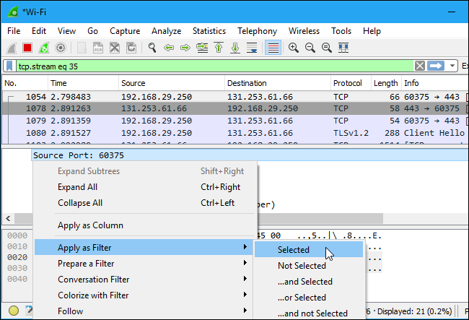Image resolution: width=469 pixels, height=320 pixels.
Task: Click the tcp.stream eq 35 filter field
Action: (x=209, y=66)
